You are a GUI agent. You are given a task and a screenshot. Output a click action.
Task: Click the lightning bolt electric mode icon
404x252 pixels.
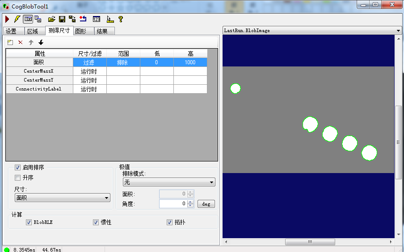(x=17, y=19)
